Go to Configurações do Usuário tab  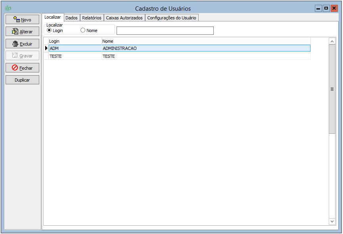click(x=172, y=18)
